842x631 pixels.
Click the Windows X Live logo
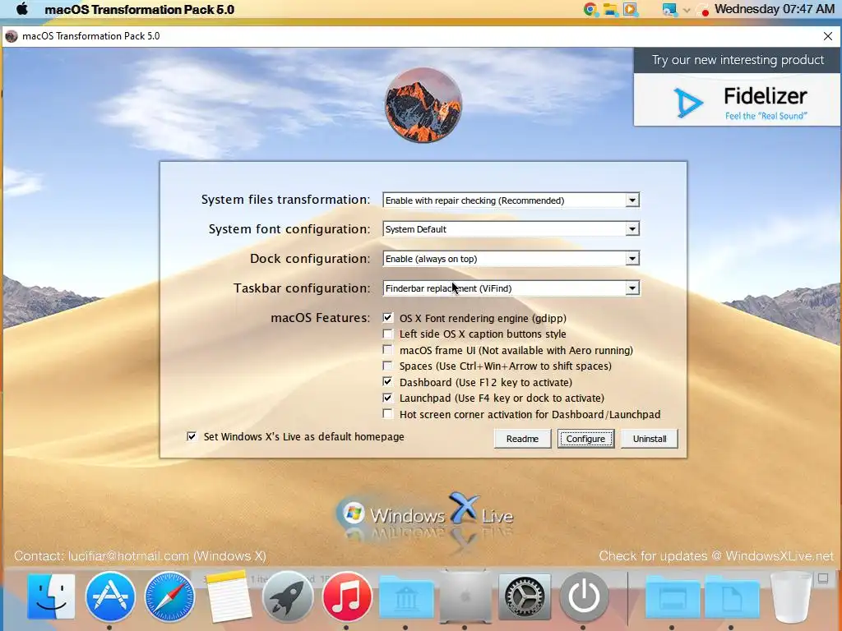pyautogui.click(x=424, y=514)
